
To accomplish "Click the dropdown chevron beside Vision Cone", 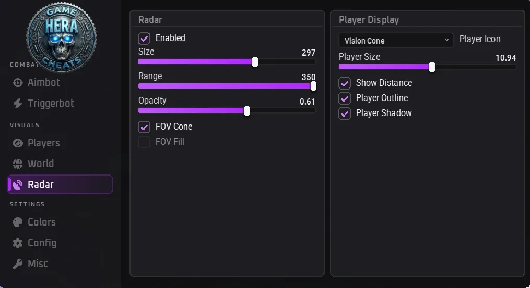I will (x=447, y=40).
